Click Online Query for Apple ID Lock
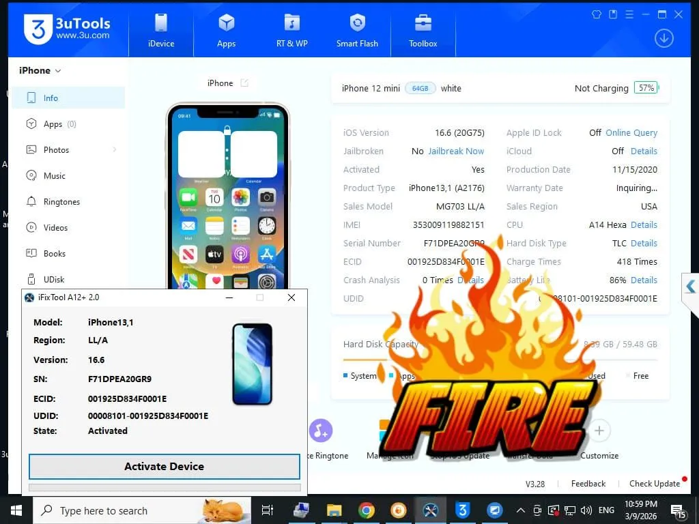Viewport: 699px width, 524px height. 631,133
